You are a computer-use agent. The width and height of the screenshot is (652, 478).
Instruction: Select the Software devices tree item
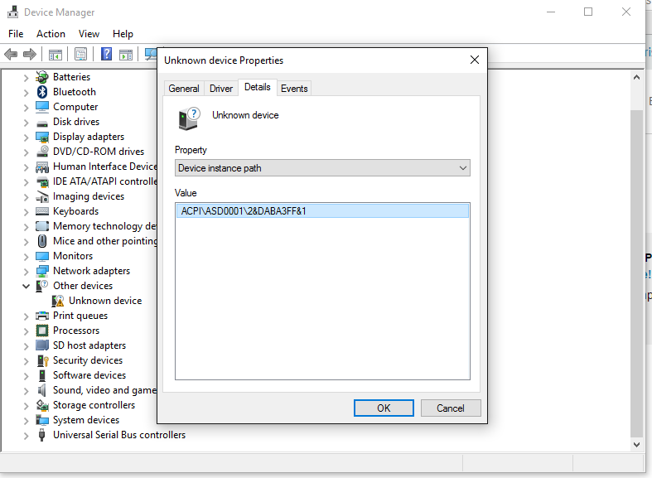coord(89,375)
